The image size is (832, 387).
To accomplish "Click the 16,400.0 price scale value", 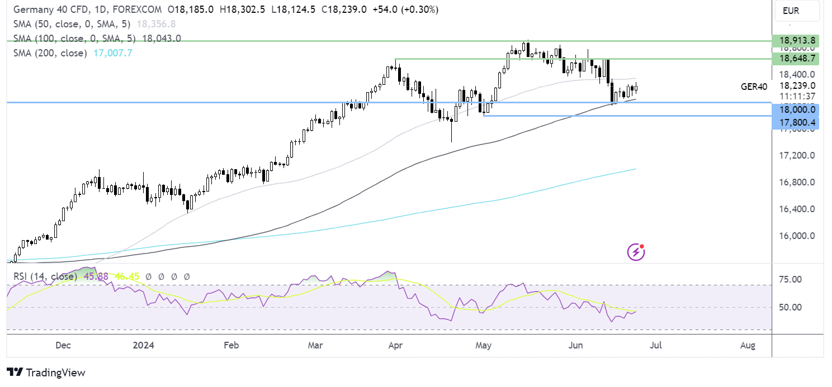I will coord(797,209).
